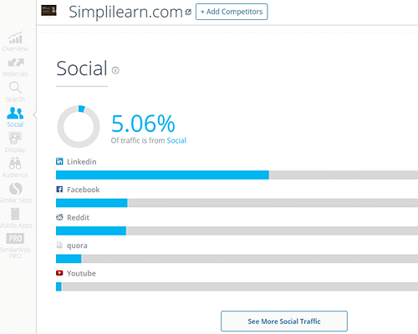Click the Social info icon
418x334 pixels.
115,70
